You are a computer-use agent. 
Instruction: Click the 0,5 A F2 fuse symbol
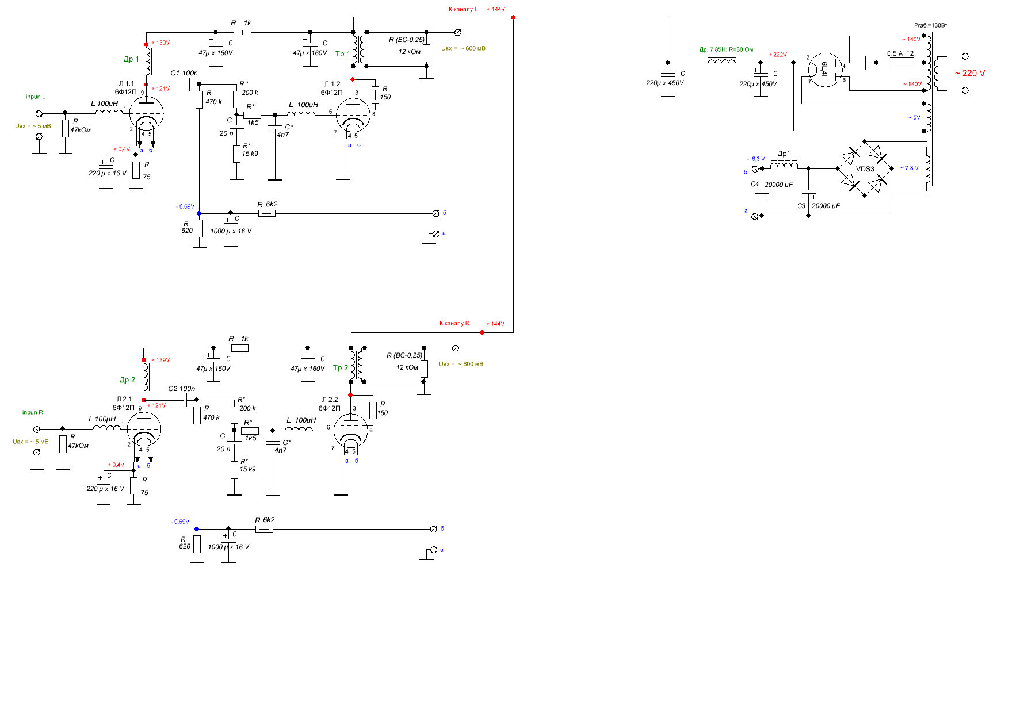click(x=901, y=62)
